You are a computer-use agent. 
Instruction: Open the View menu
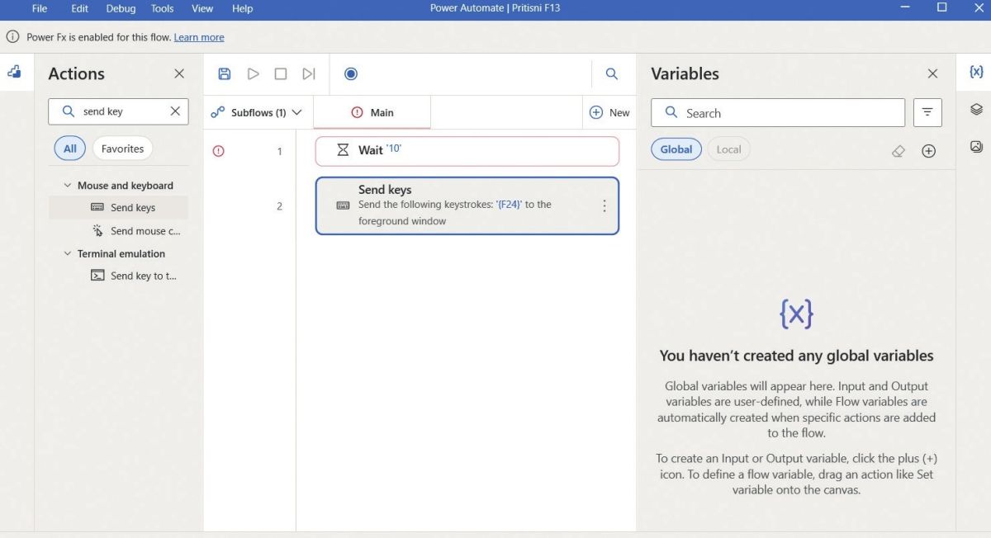[202, 8]
